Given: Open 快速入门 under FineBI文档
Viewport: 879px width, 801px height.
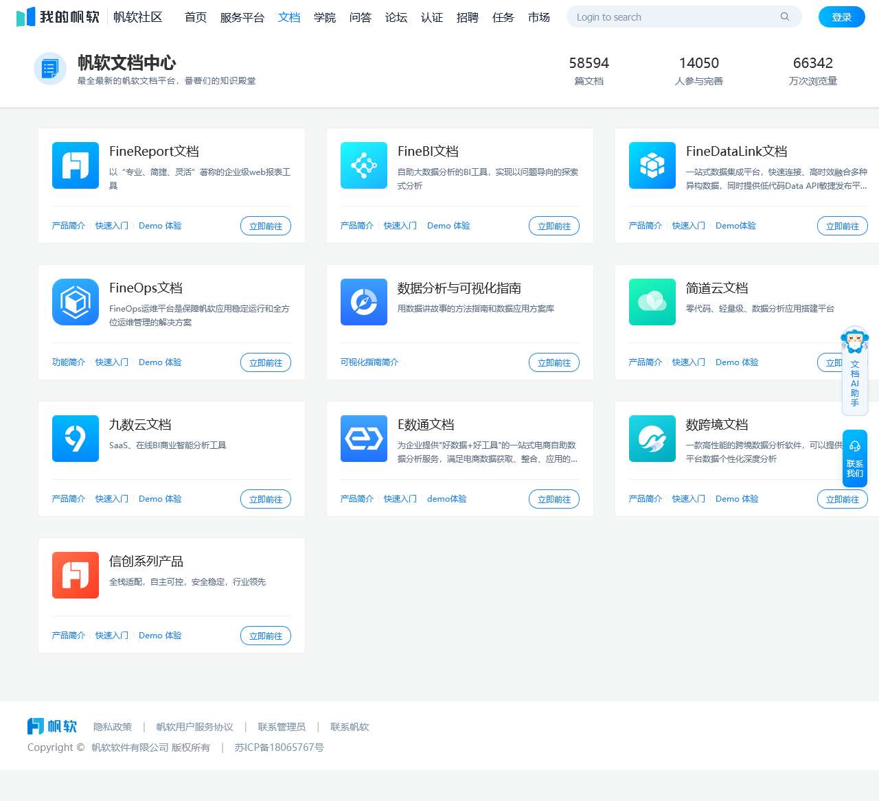Looking at the screenshot, I should (400, 226).
